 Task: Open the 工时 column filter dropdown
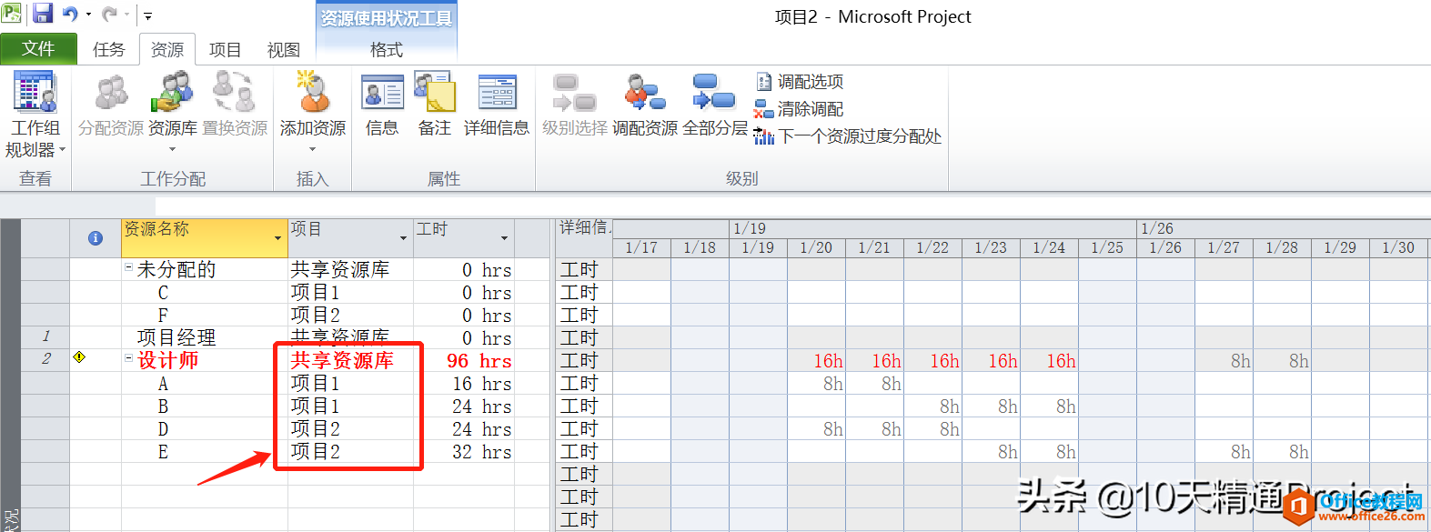[x=504, y=238]
